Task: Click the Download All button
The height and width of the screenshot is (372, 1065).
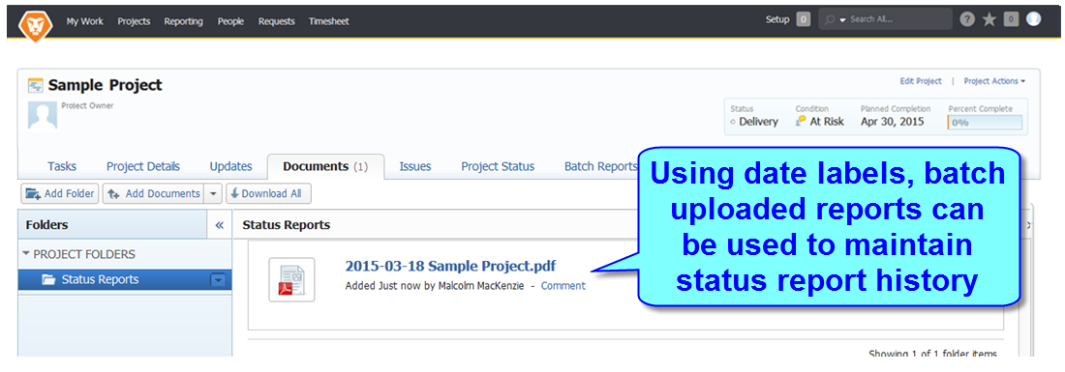Action: pos(268,194)
